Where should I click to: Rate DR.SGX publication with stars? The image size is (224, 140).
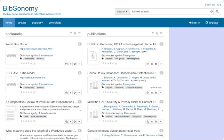tap(108, 63)
